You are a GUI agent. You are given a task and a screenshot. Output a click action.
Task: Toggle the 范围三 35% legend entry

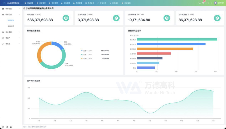coord(87,59)
